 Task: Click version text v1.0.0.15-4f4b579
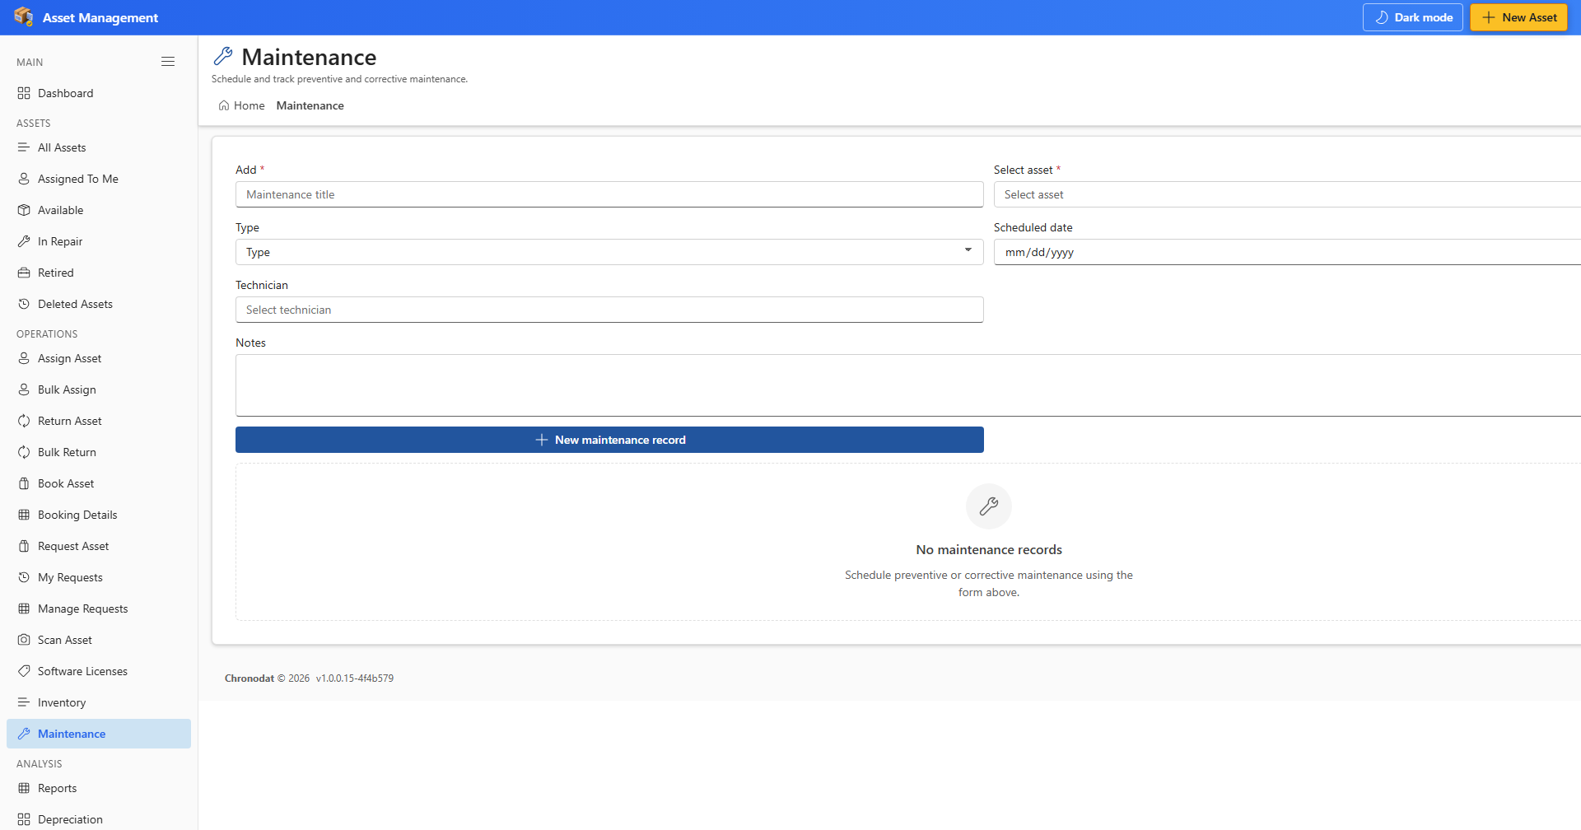(355, 678)
